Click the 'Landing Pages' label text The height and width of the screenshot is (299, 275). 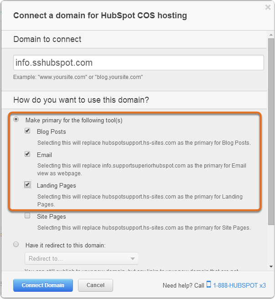[57, 185]
